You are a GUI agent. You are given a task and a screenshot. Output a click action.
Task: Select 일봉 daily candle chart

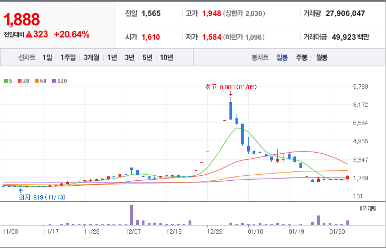click(x=282, y=58)
